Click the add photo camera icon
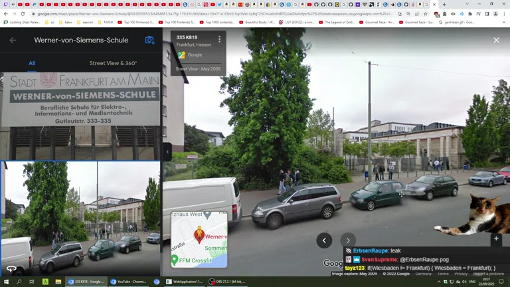 pos(149,41)
